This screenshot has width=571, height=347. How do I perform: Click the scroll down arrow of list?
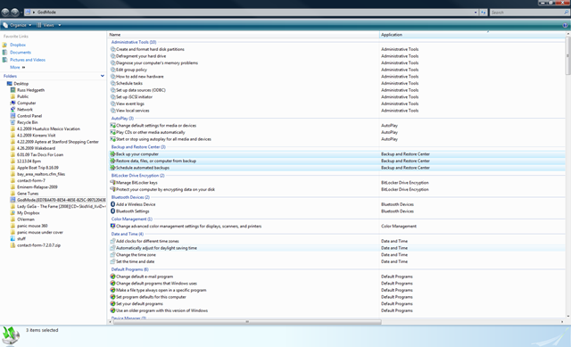(x=567, y=317)
